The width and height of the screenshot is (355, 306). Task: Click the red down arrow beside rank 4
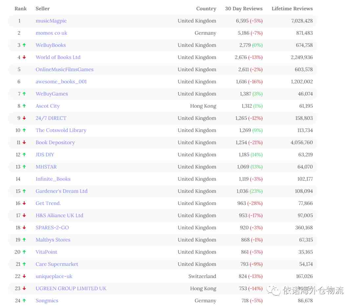24,57
